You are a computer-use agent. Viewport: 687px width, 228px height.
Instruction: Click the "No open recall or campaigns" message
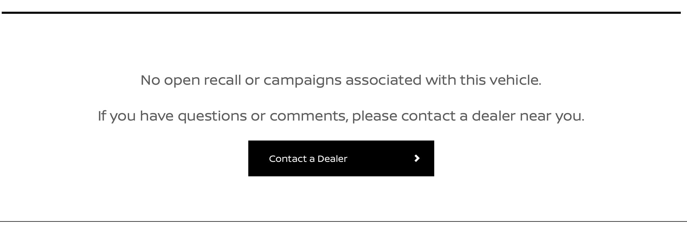[341, 81]
